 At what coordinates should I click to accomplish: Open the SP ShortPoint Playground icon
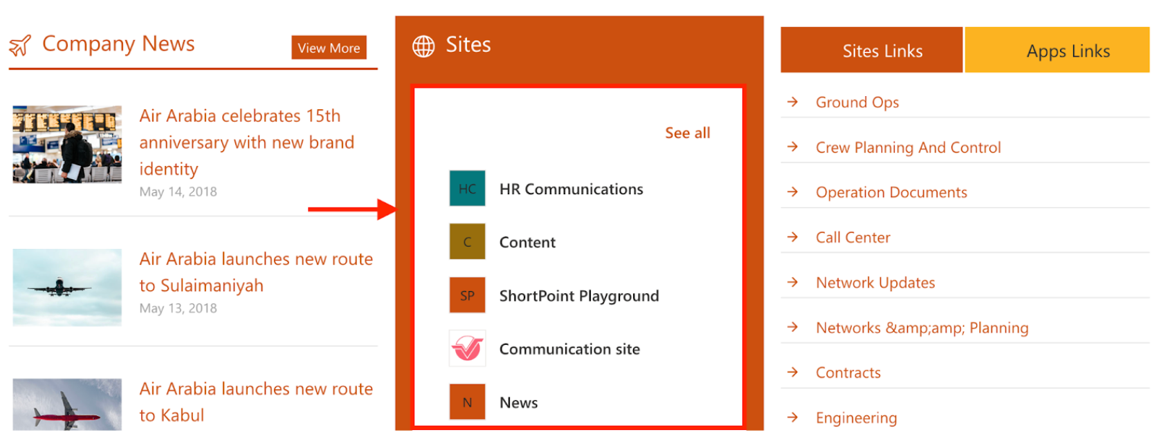[467, 296]
